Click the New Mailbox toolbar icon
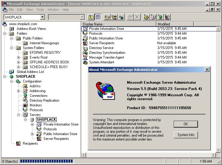Image resolution: width=222 pixels, height=165 pixels. click(107, 17)
